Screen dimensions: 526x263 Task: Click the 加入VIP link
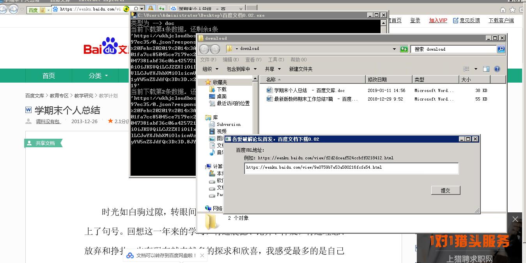[438, 20]
